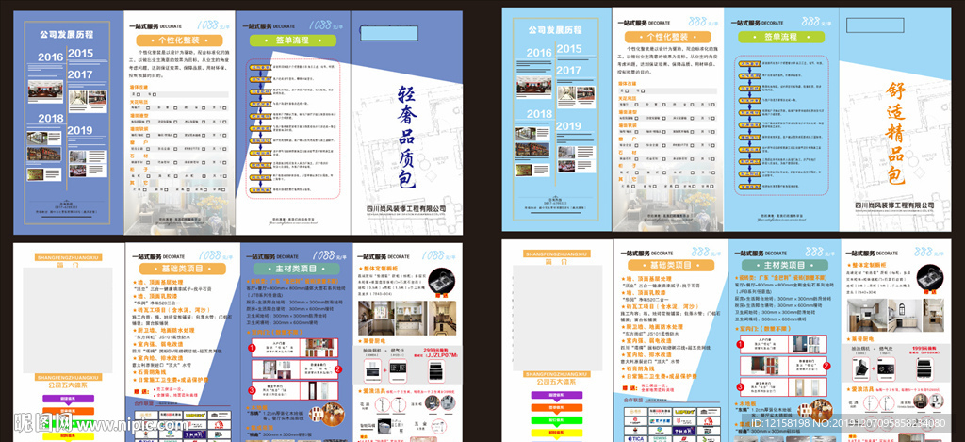Click kitchen cabinet photos in 1088 brochure
Viewport: 965px width, 442px height.
coord(405,317)
